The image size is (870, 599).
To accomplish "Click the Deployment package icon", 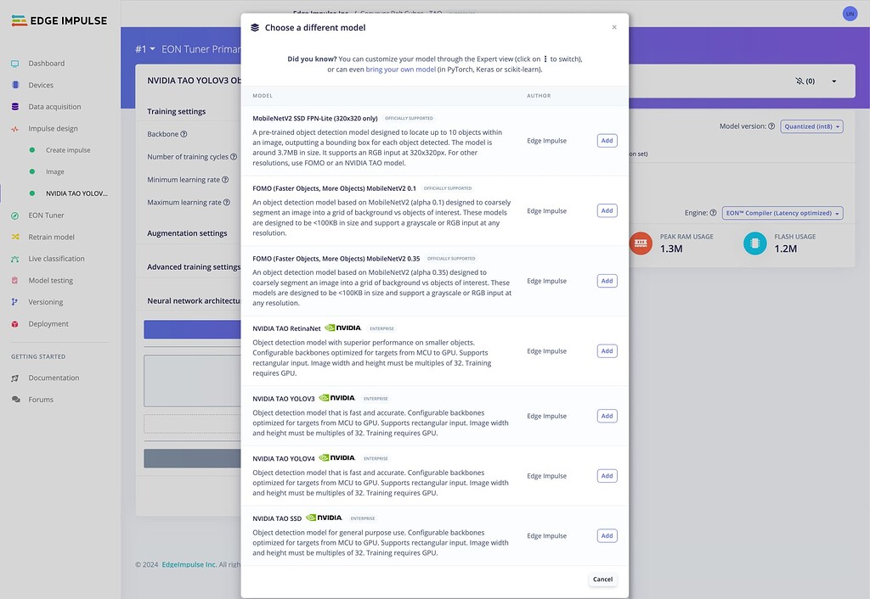I will 15,324.
